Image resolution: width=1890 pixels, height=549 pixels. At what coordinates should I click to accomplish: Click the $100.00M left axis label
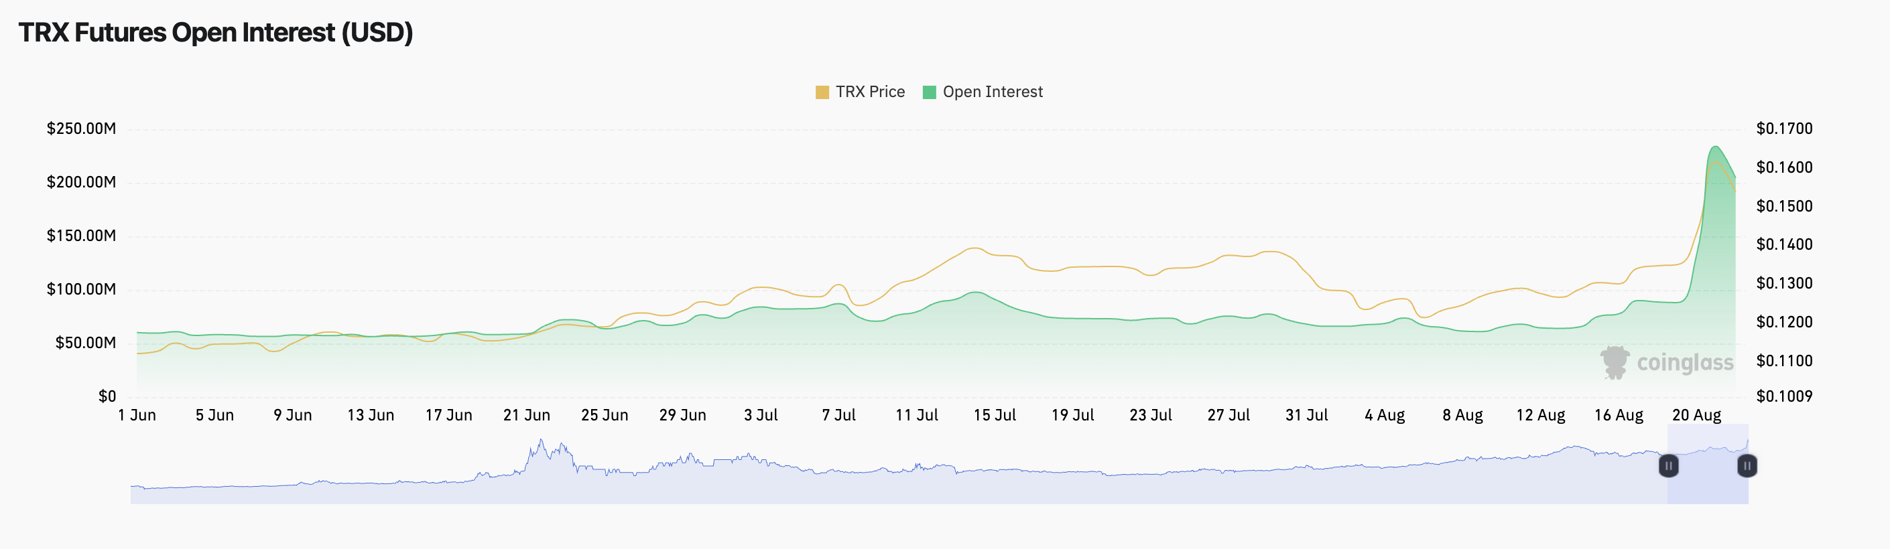82,289
